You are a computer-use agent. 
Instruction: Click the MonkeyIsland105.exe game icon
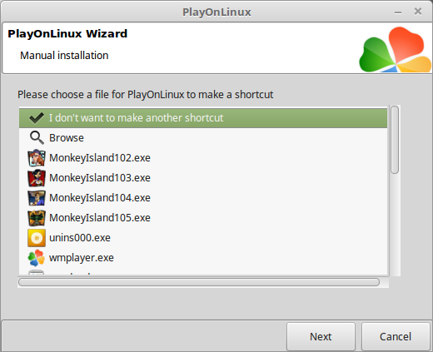tap(37, 218)
